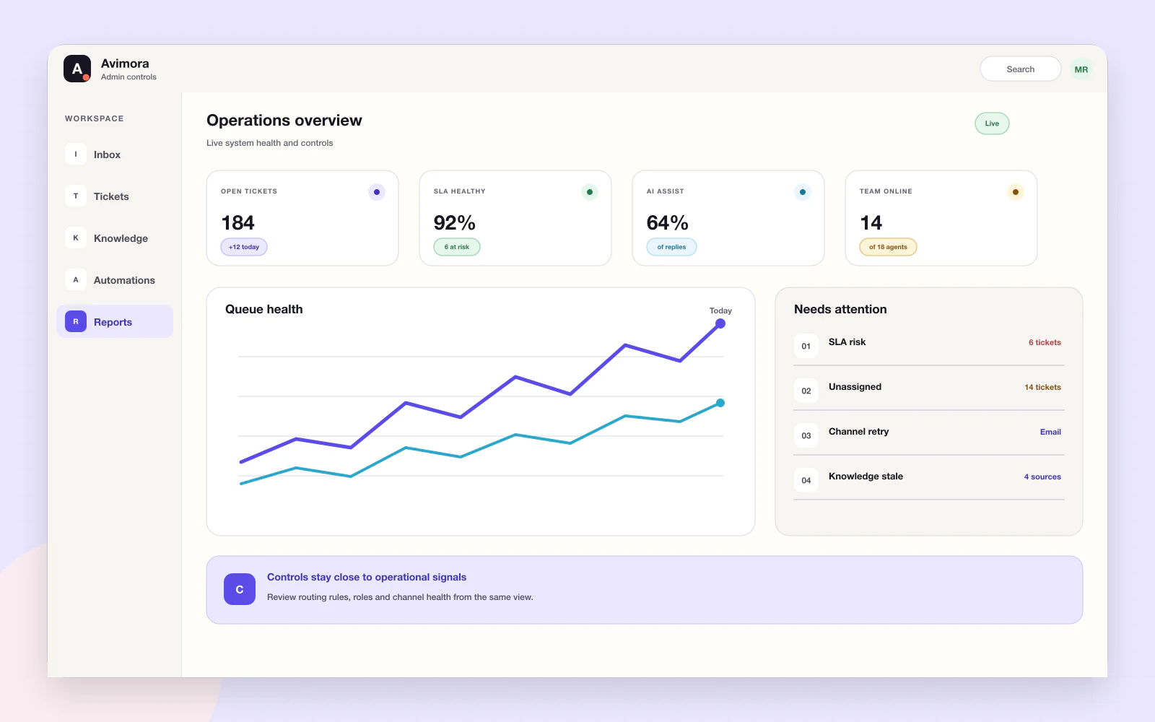Screen dimensions: 1155x722
Task: Click the 01 number badge for SLA risk
Action: [x=806, y=346]
